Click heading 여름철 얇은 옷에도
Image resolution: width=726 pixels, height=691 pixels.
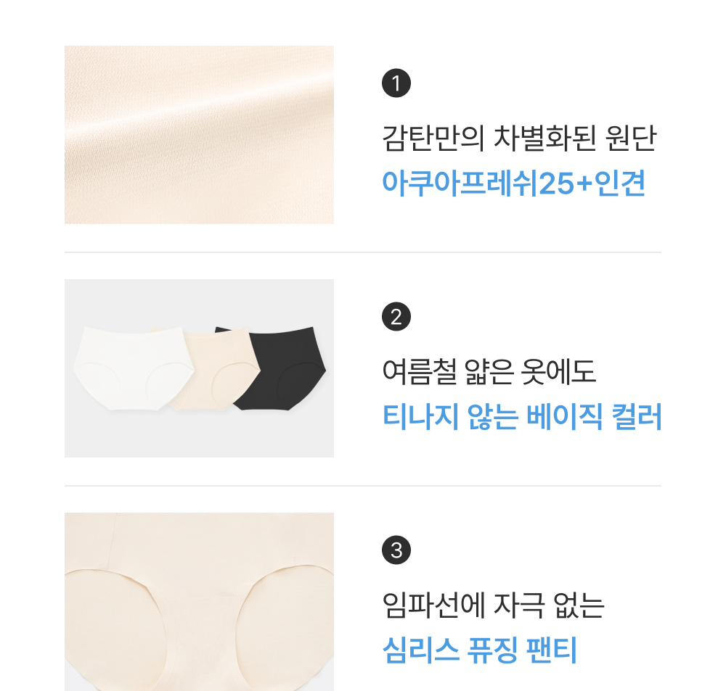pyautogui.click(x=489, y=371)
